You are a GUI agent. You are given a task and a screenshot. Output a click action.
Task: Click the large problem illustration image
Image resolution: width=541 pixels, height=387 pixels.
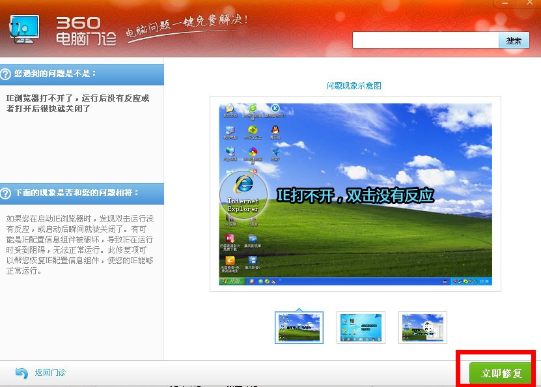tap(354, 192)
